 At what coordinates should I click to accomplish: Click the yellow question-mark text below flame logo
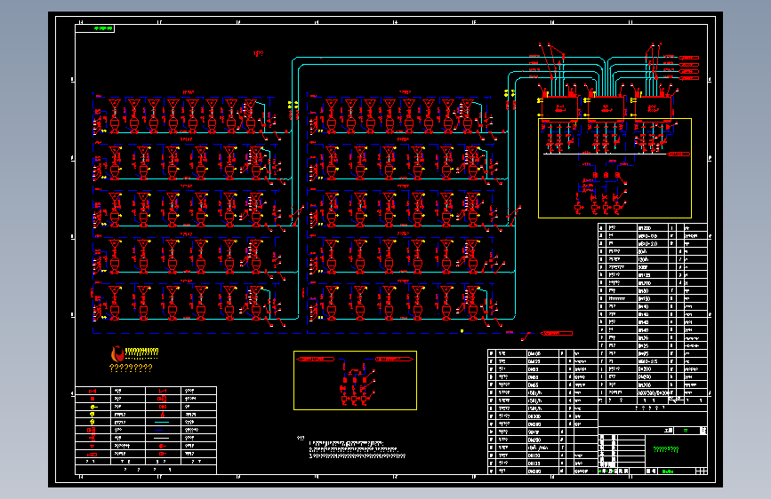[131, 368]
